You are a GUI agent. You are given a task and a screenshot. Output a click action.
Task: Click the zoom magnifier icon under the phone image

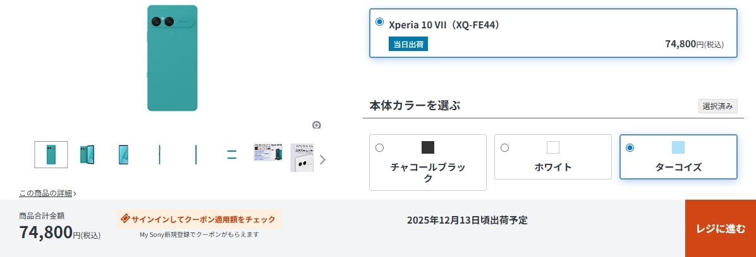[x=317, y=125]
